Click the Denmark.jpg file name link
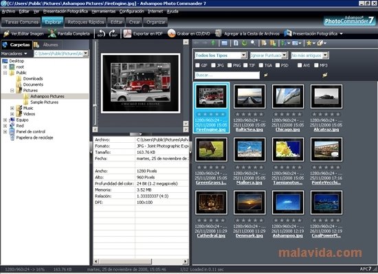 tap(249, 236)
